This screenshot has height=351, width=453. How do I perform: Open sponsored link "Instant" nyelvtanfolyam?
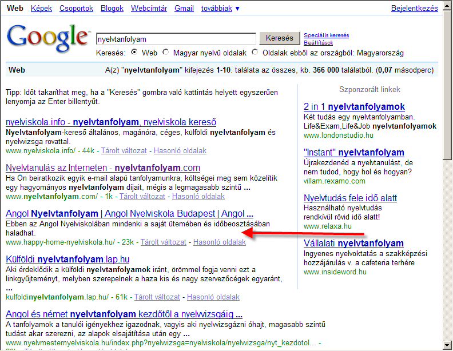pos(354,153)
